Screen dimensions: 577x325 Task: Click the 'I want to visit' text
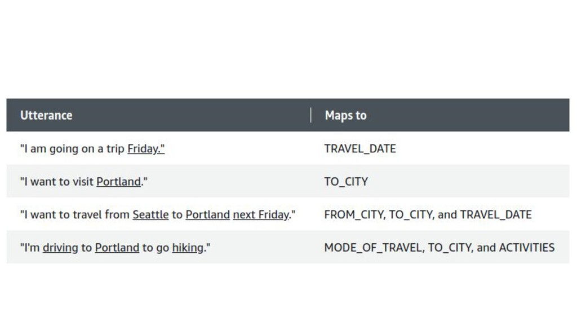coord(57,182)
